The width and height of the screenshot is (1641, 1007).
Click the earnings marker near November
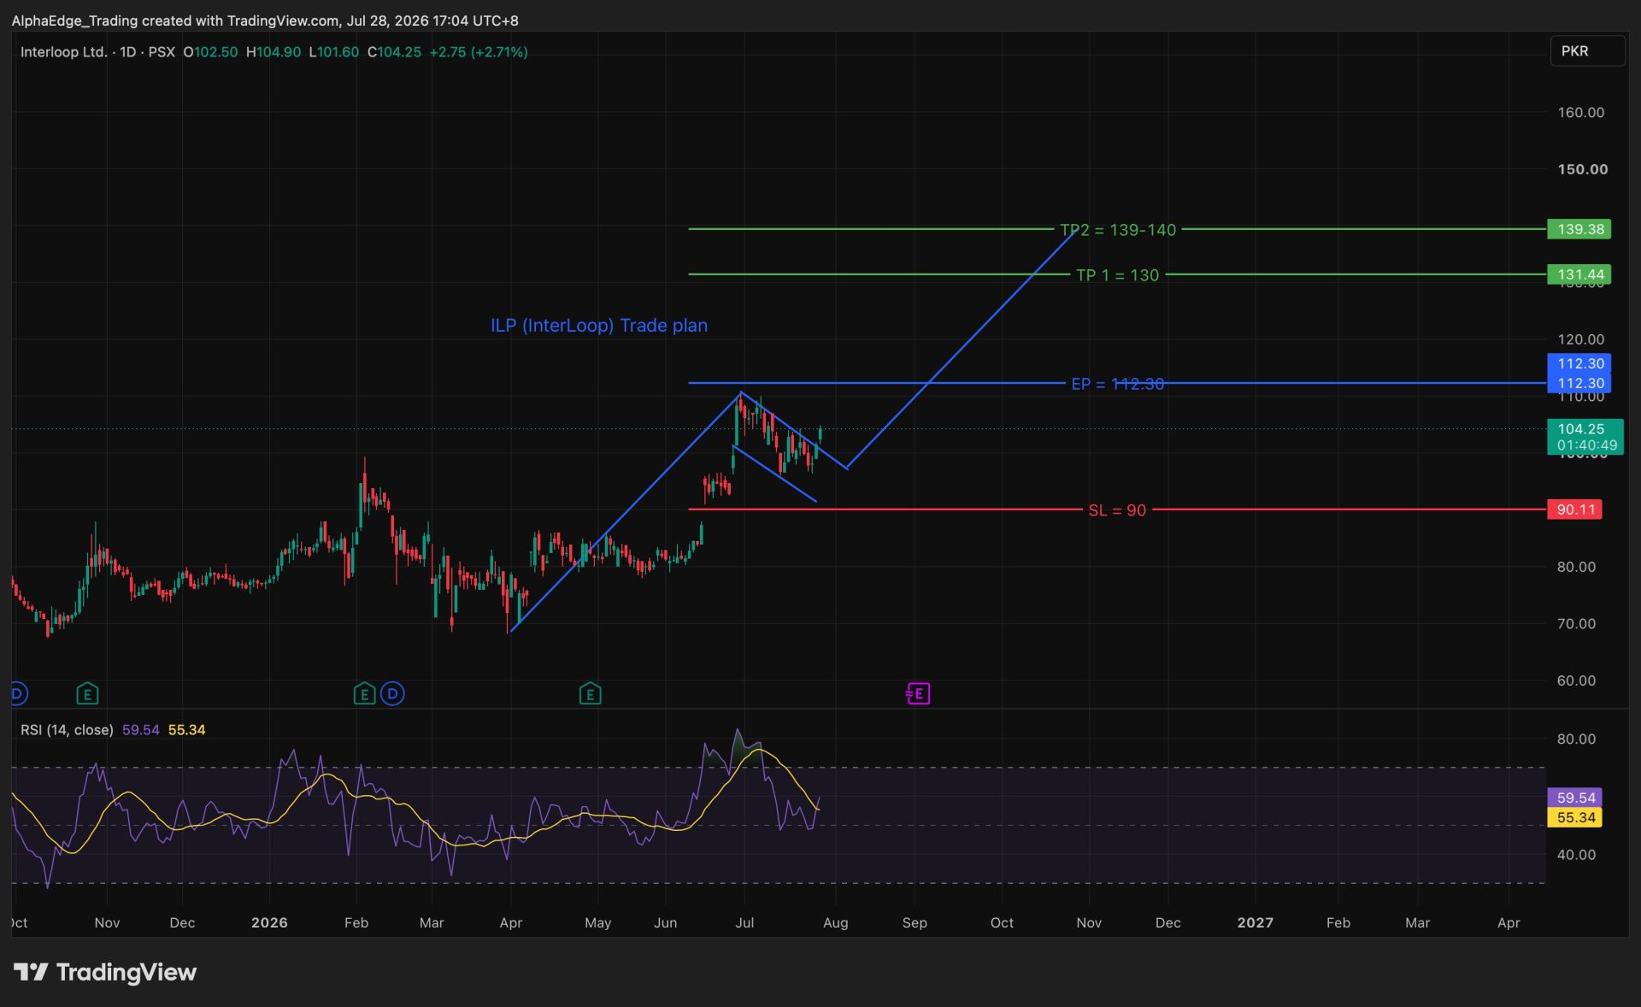tap(87, 693)
